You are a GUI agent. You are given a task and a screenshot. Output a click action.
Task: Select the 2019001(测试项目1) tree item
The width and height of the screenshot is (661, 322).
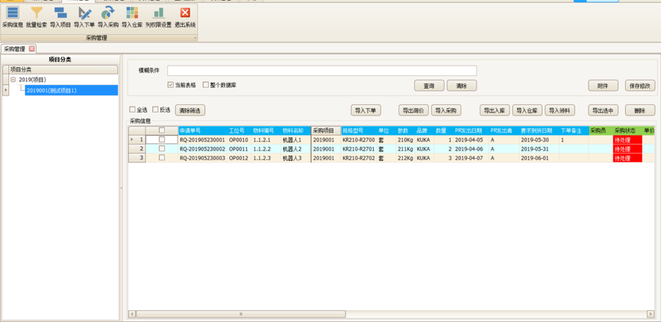pyautogui.click(x=51, y=90)
